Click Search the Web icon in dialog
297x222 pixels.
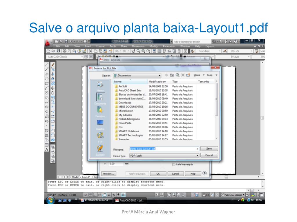click(x=178, y=75)
